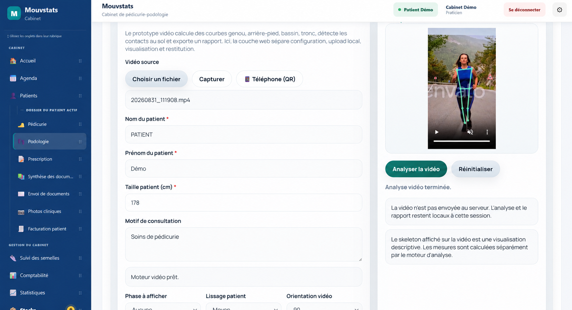Open the video three-dot options menu
Viewport: 572px width, 310px height.
pos(487,132)
